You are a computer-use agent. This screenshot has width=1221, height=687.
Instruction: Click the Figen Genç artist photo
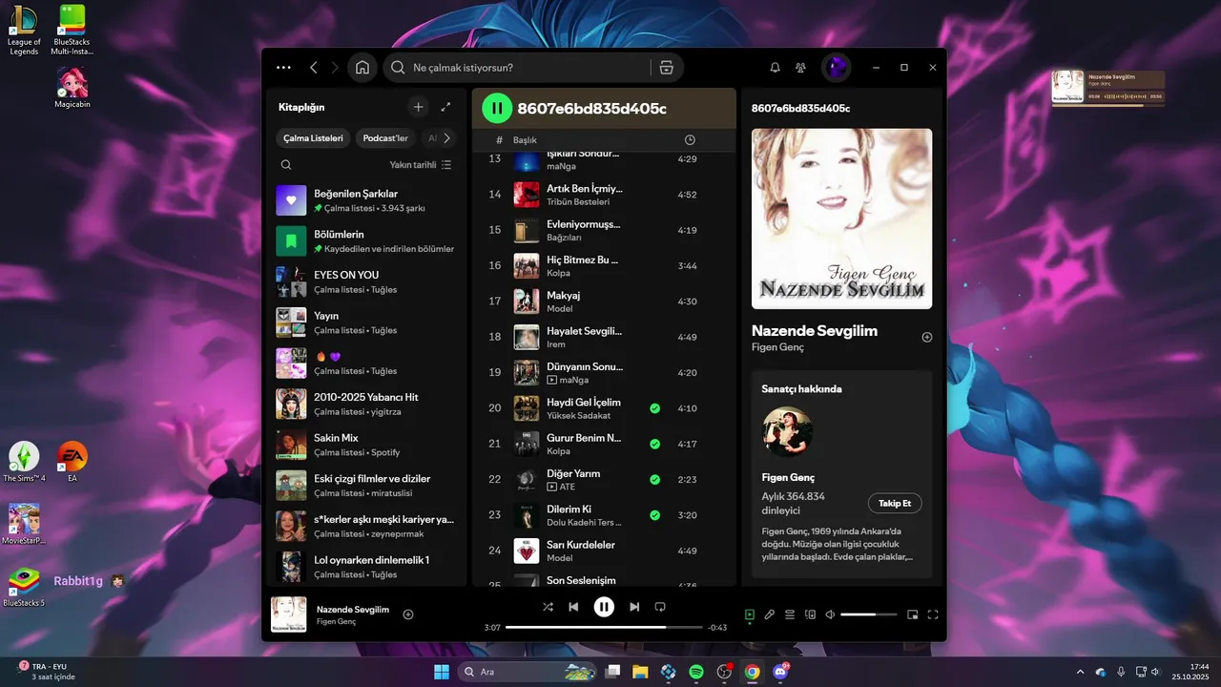point(787,431)
